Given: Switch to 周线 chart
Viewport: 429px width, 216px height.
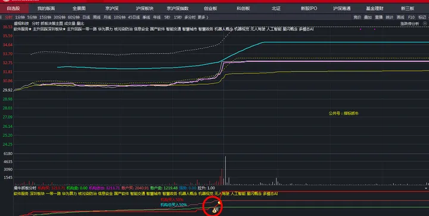Looking at the screenshot, I should pyautogui.click(x=97, y=17).
